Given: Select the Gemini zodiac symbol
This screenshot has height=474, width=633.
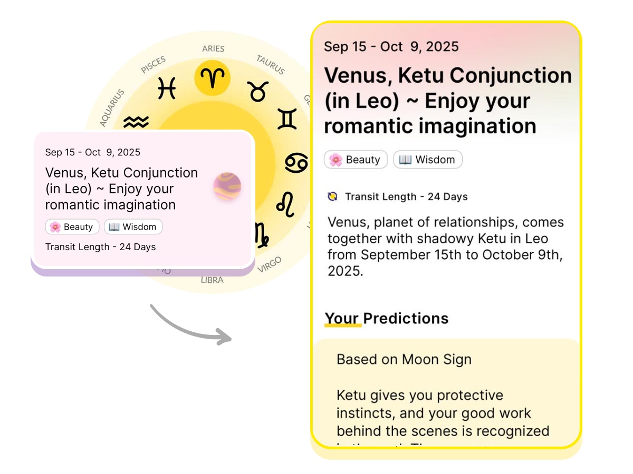Looking at the screenshot, I should click(287, 120).
